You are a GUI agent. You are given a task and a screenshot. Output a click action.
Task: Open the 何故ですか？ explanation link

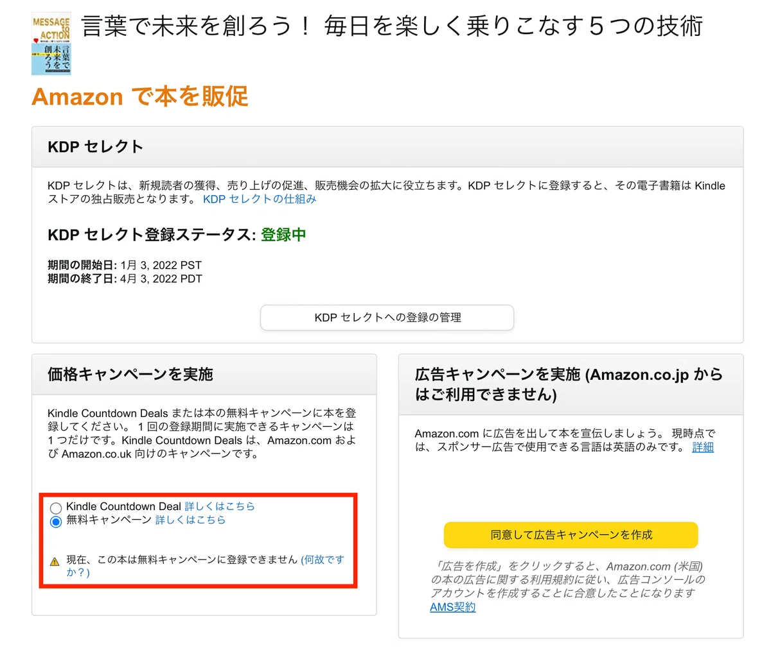pos(206,566)
